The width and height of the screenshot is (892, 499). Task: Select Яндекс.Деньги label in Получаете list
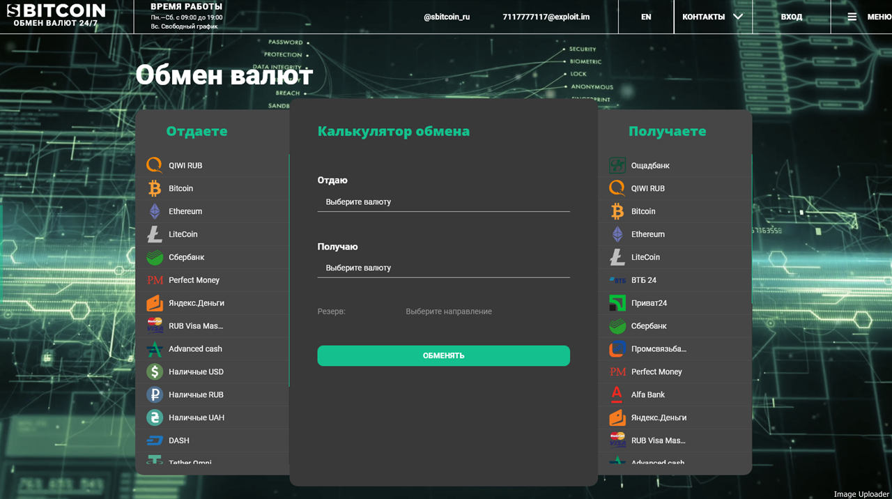(659, 417)
